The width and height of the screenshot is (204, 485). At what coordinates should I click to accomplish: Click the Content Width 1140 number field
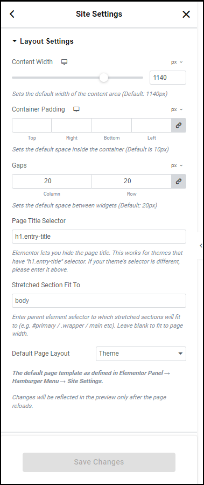tap(168, 78)
